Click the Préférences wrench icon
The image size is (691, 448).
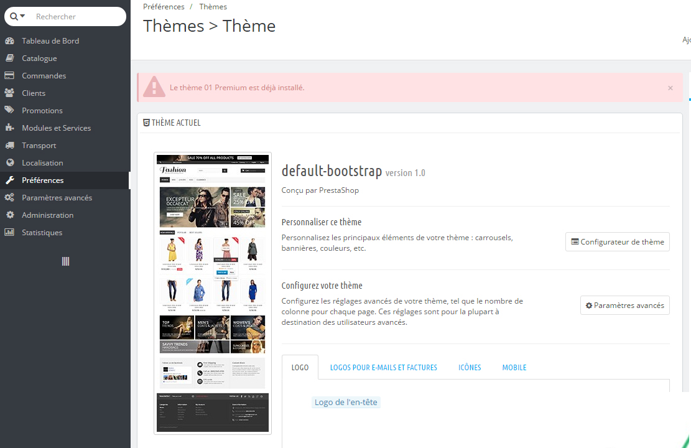point(10,180)
